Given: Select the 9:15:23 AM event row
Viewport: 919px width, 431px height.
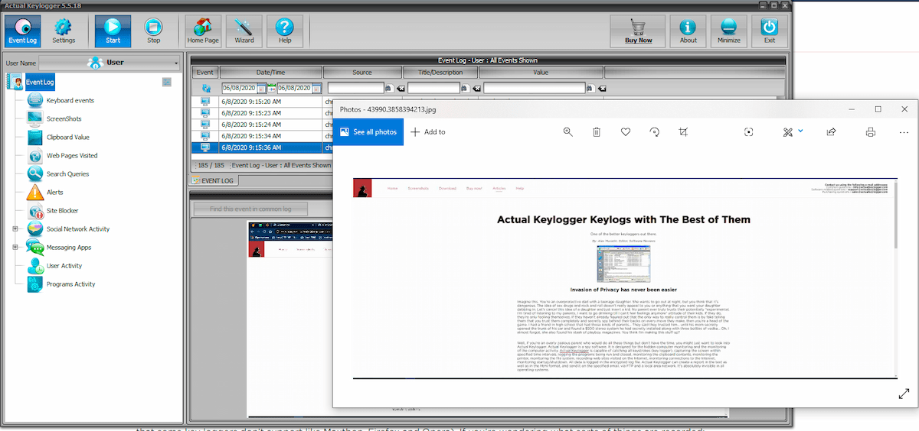Looking at the screenshot, I should [x=262, y=113].
